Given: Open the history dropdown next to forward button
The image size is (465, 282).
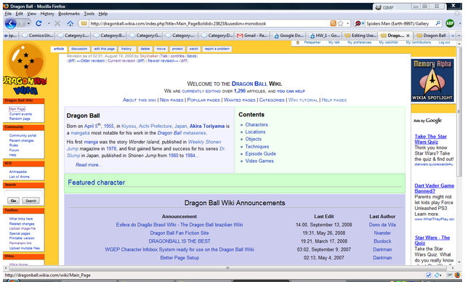Looking at the screenshot, I should coord(28,23).
